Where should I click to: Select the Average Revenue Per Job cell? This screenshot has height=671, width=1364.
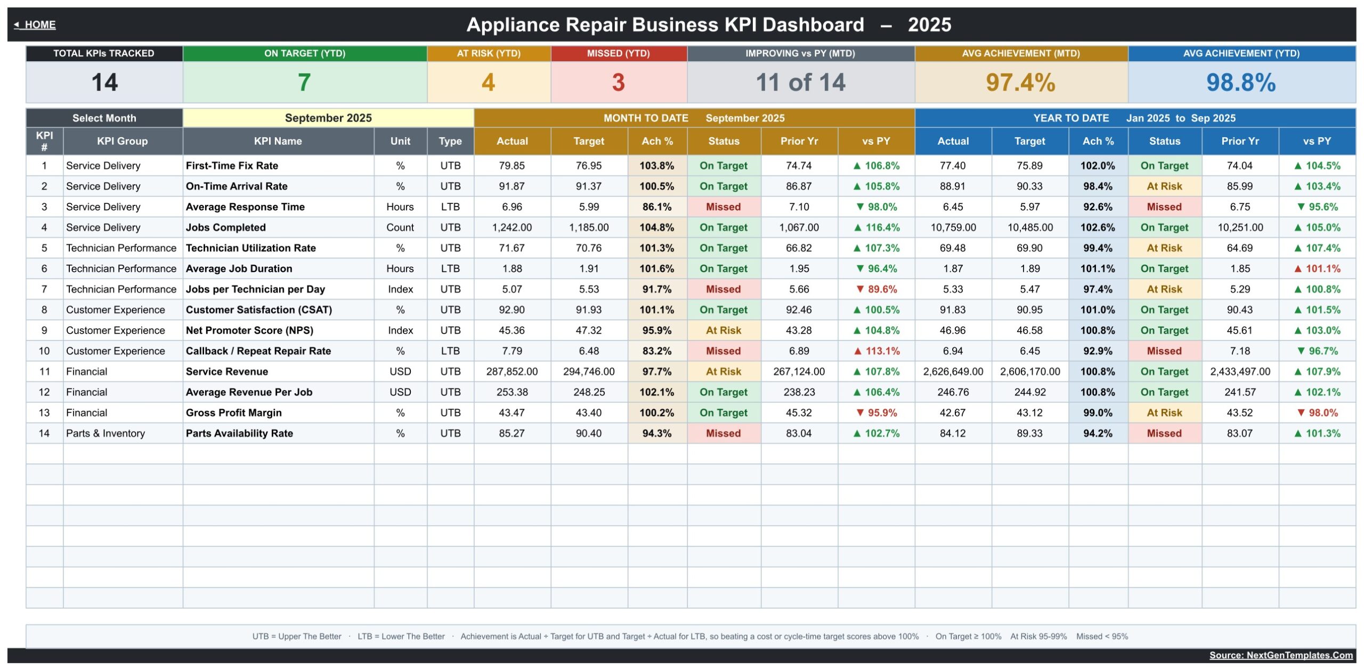click(x=278, y=392)
